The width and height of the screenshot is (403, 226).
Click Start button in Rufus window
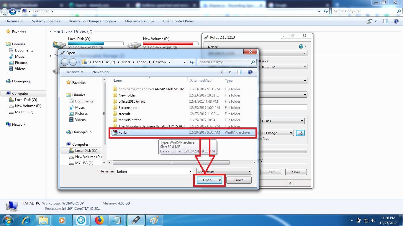(x=271, y=172)
